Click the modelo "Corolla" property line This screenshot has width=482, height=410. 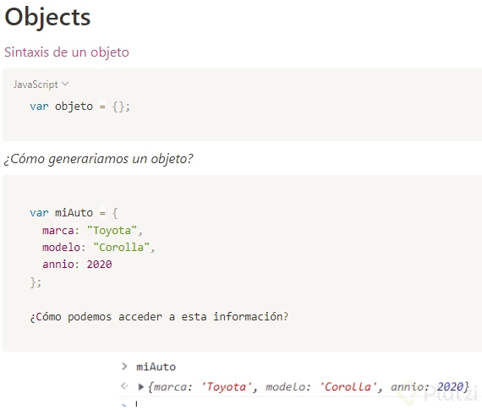coord(98,247)
